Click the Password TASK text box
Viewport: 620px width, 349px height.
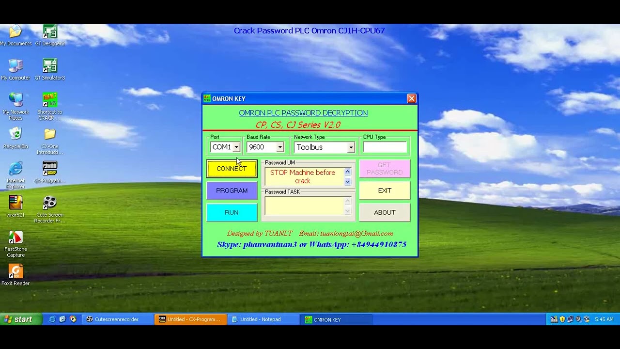click(x=308, y=206)
